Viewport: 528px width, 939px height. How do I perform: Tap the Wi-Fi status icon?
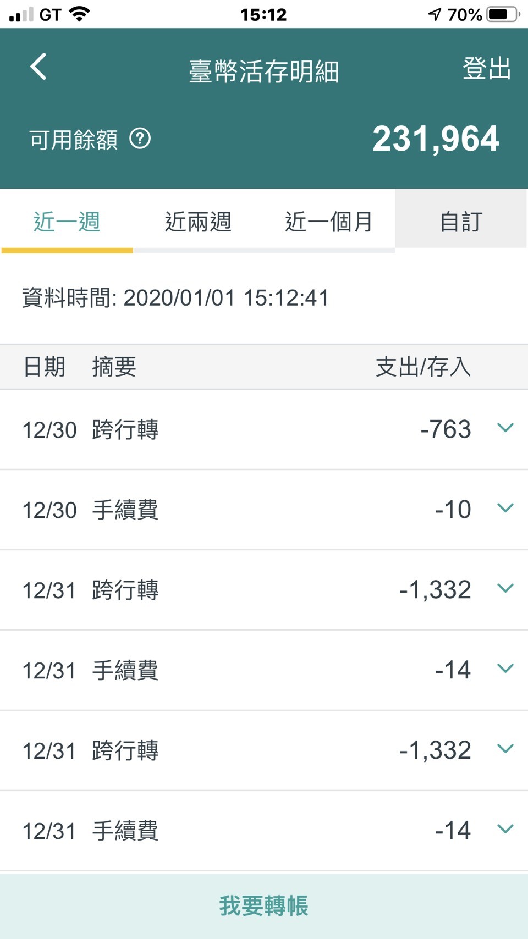(79, 14)
